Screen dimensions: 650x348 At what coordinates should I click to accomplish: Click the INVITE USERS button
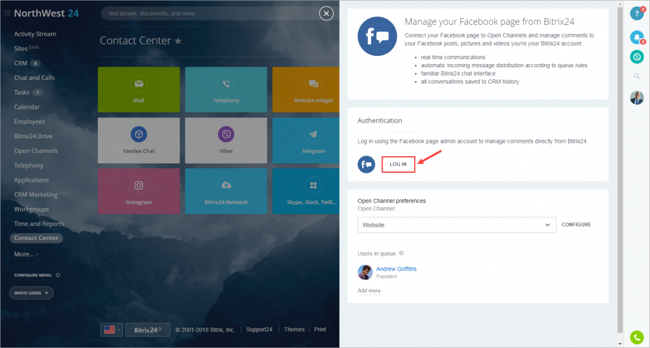click(x=32, y=293)
